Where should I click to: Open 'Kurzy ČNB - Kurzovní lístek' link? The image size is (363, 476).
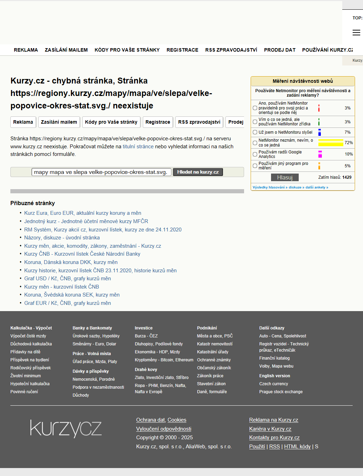[x=82, y=254]
